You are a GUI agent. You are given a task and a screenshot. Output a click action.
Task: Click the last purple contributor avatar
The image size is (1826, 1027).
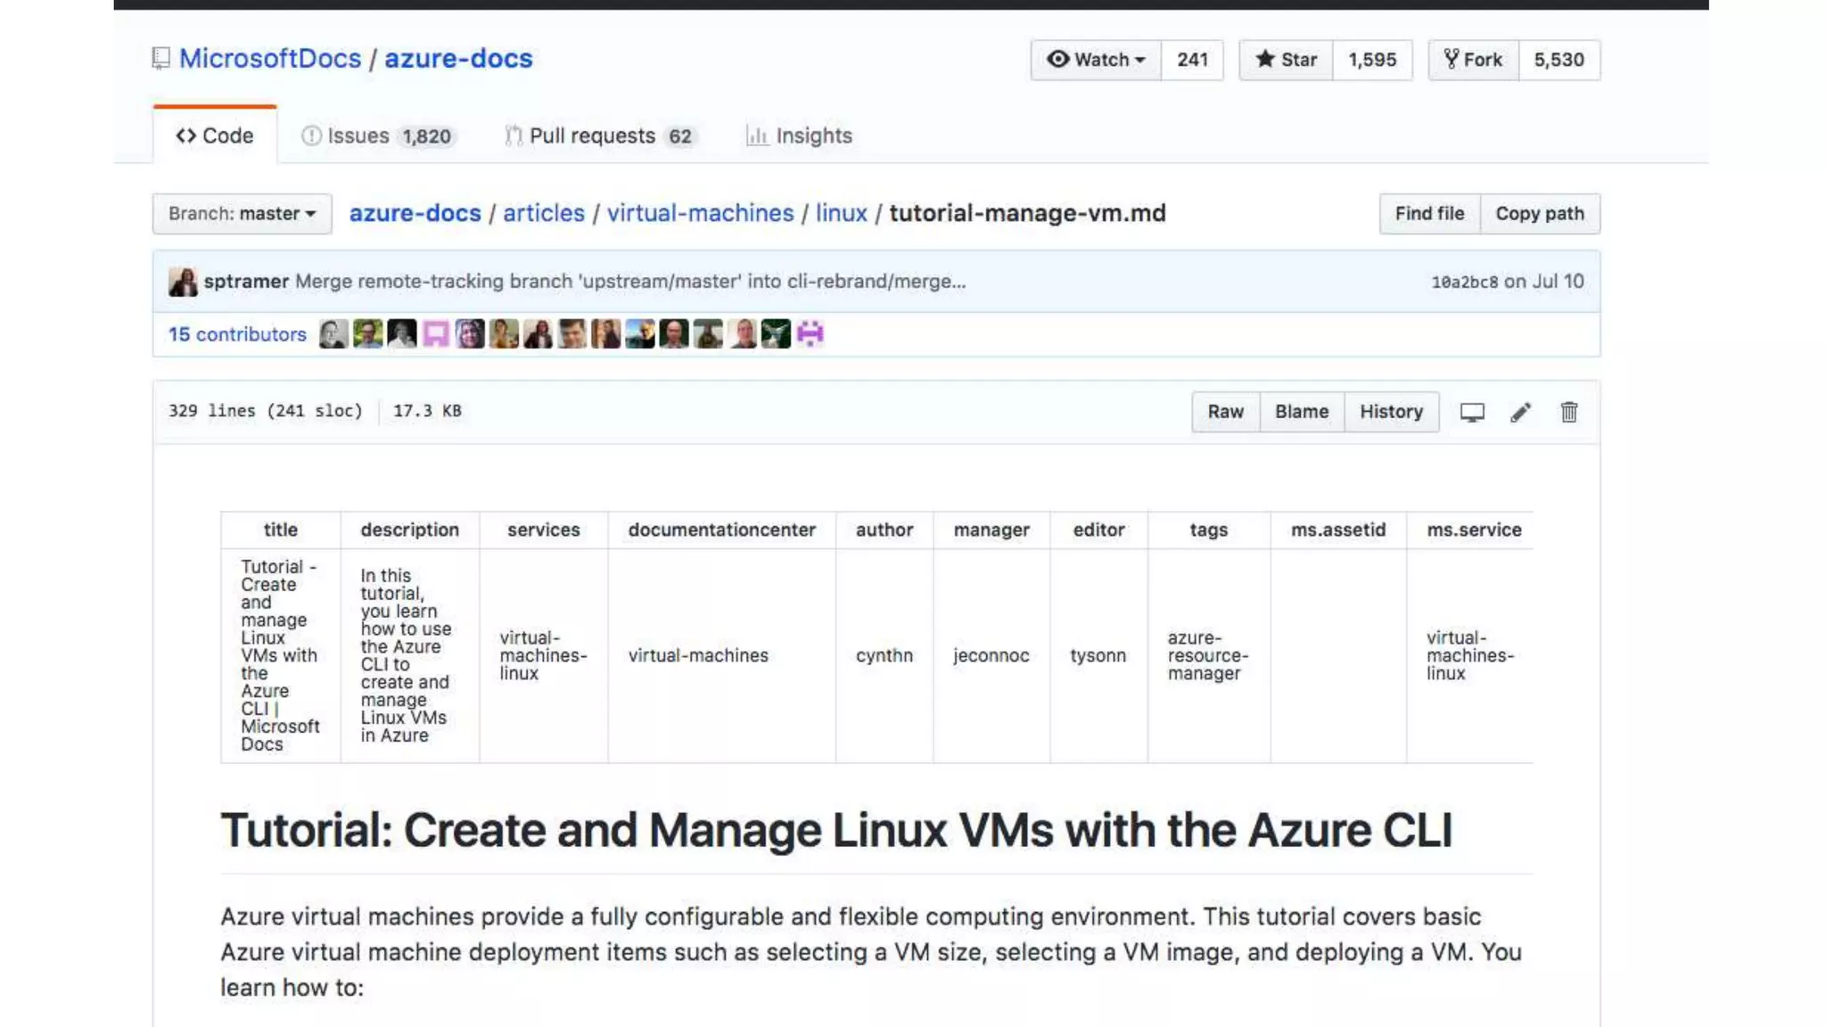pyautogui.click(x=810, y=334)
